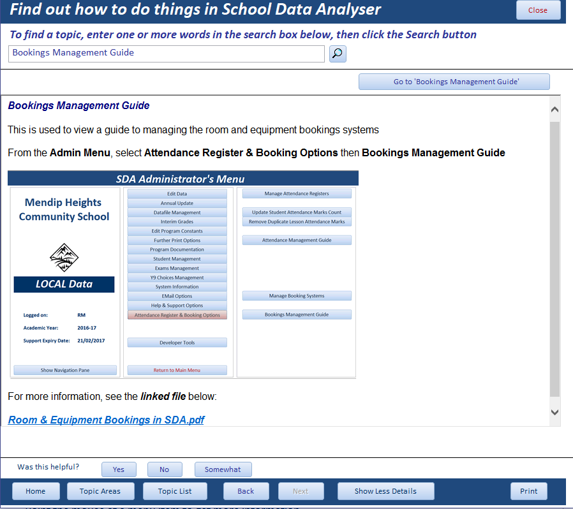This screenshot has width=573, height=509.
Task: Click Remove Duplicate Lesson Attendance Marks
Action: pyautogui.click(x=297, y=221)
